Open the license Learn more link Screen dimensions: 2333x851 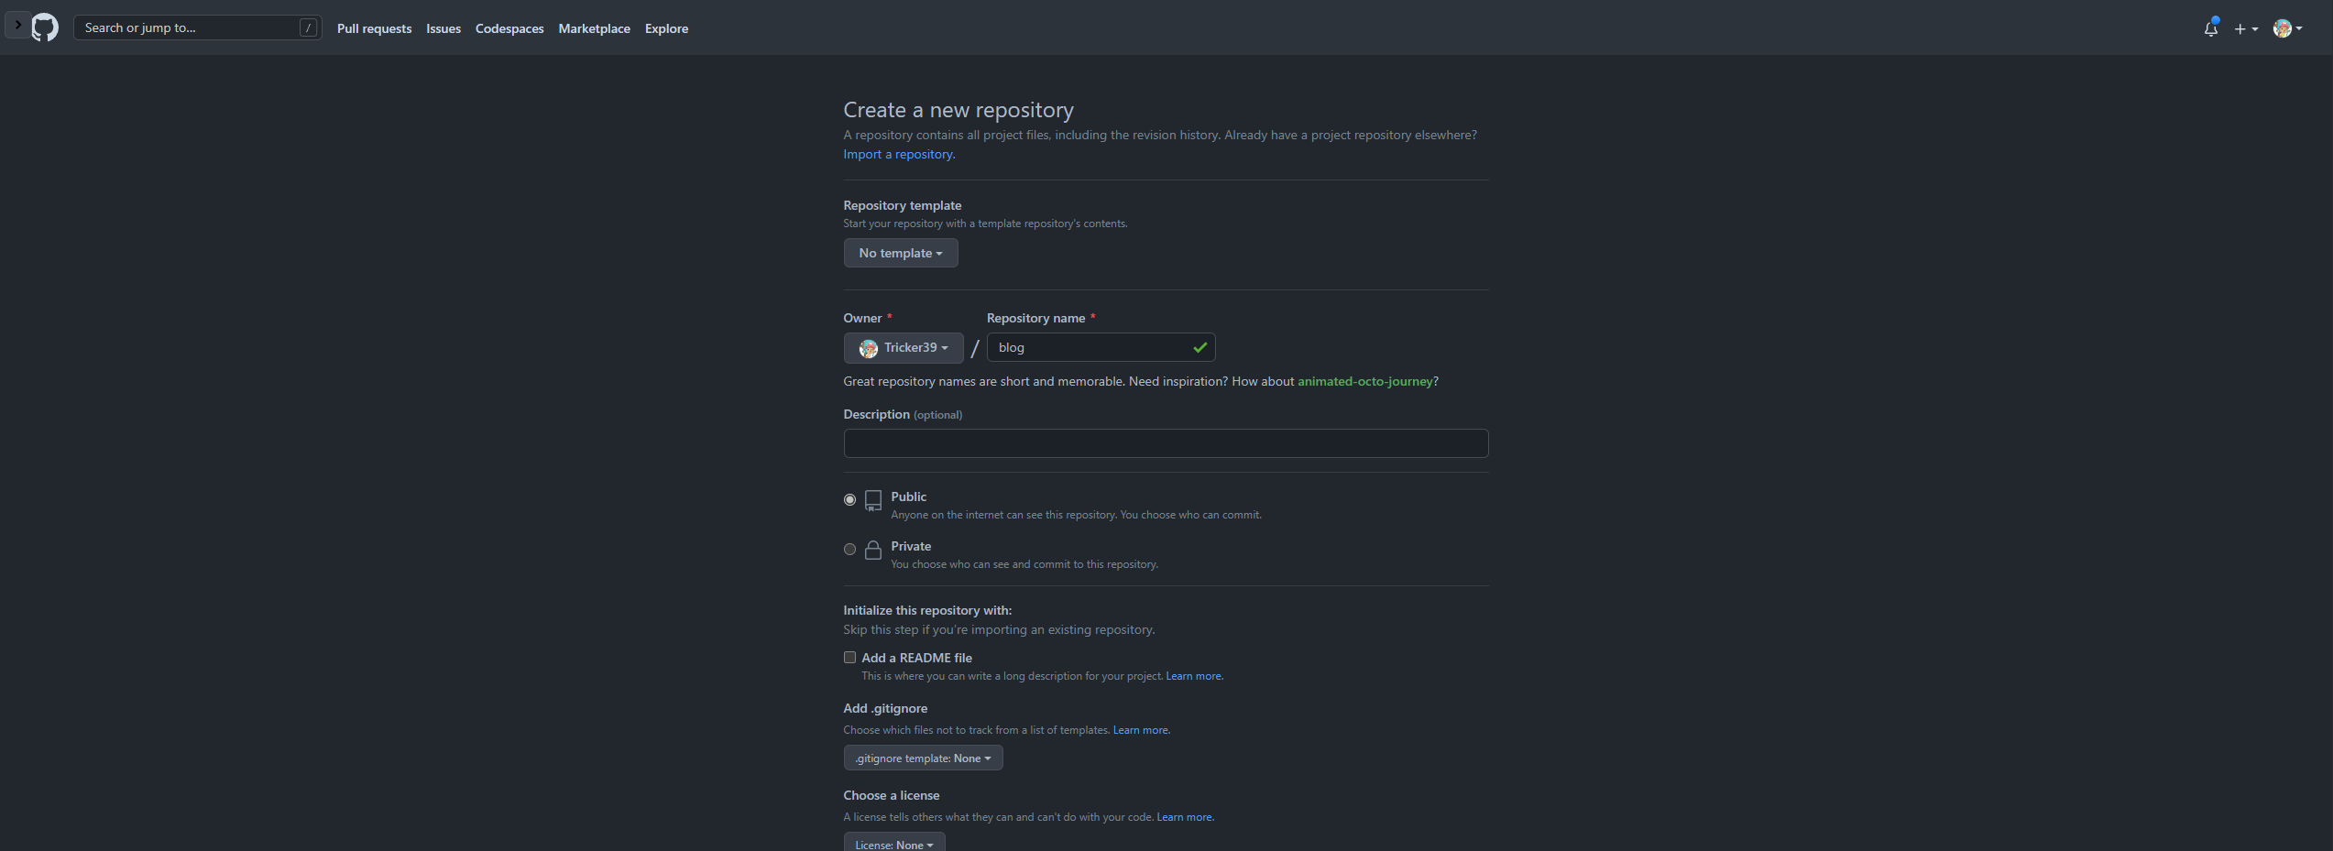(1186, 817)
